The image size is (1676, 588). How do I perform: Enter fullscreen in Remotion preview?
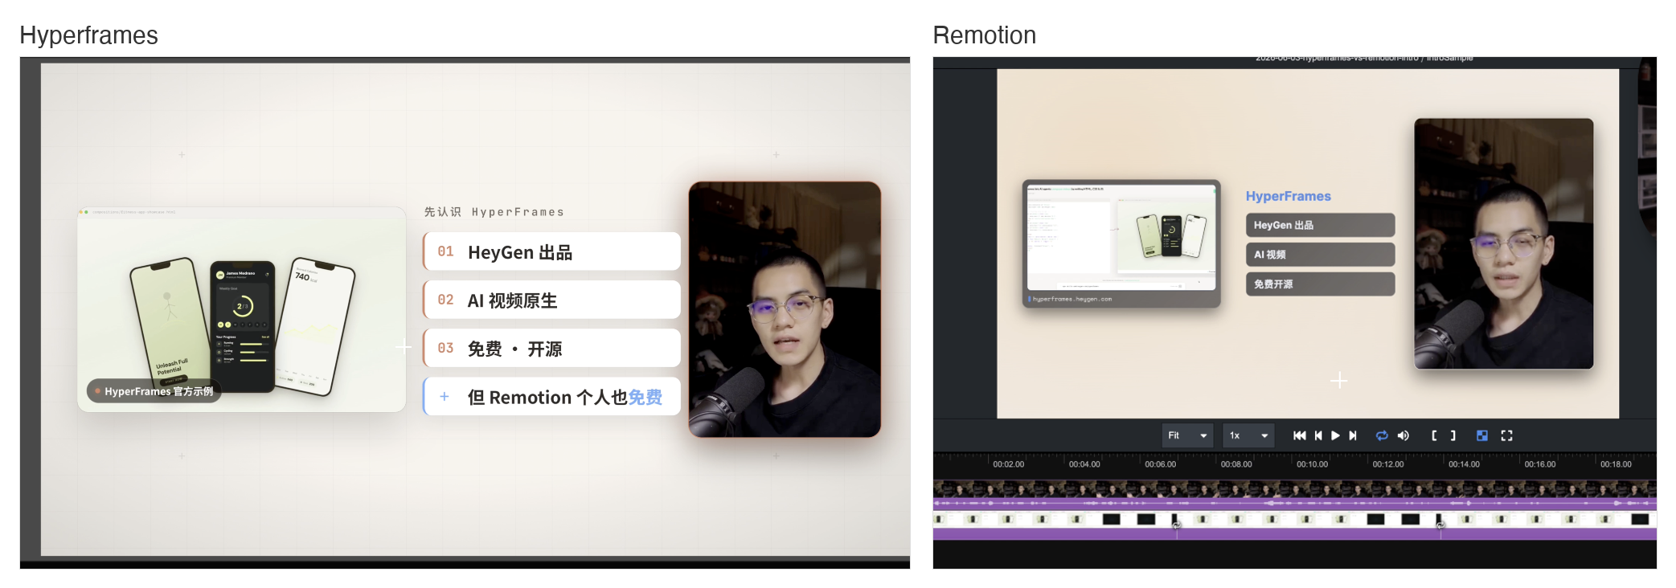click(x=1506, y=435)
